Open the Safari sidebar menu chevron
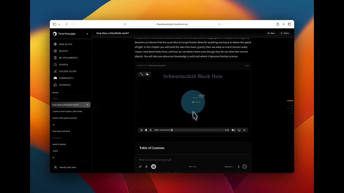This screenshot has height=193, width=344. [59, 24]
